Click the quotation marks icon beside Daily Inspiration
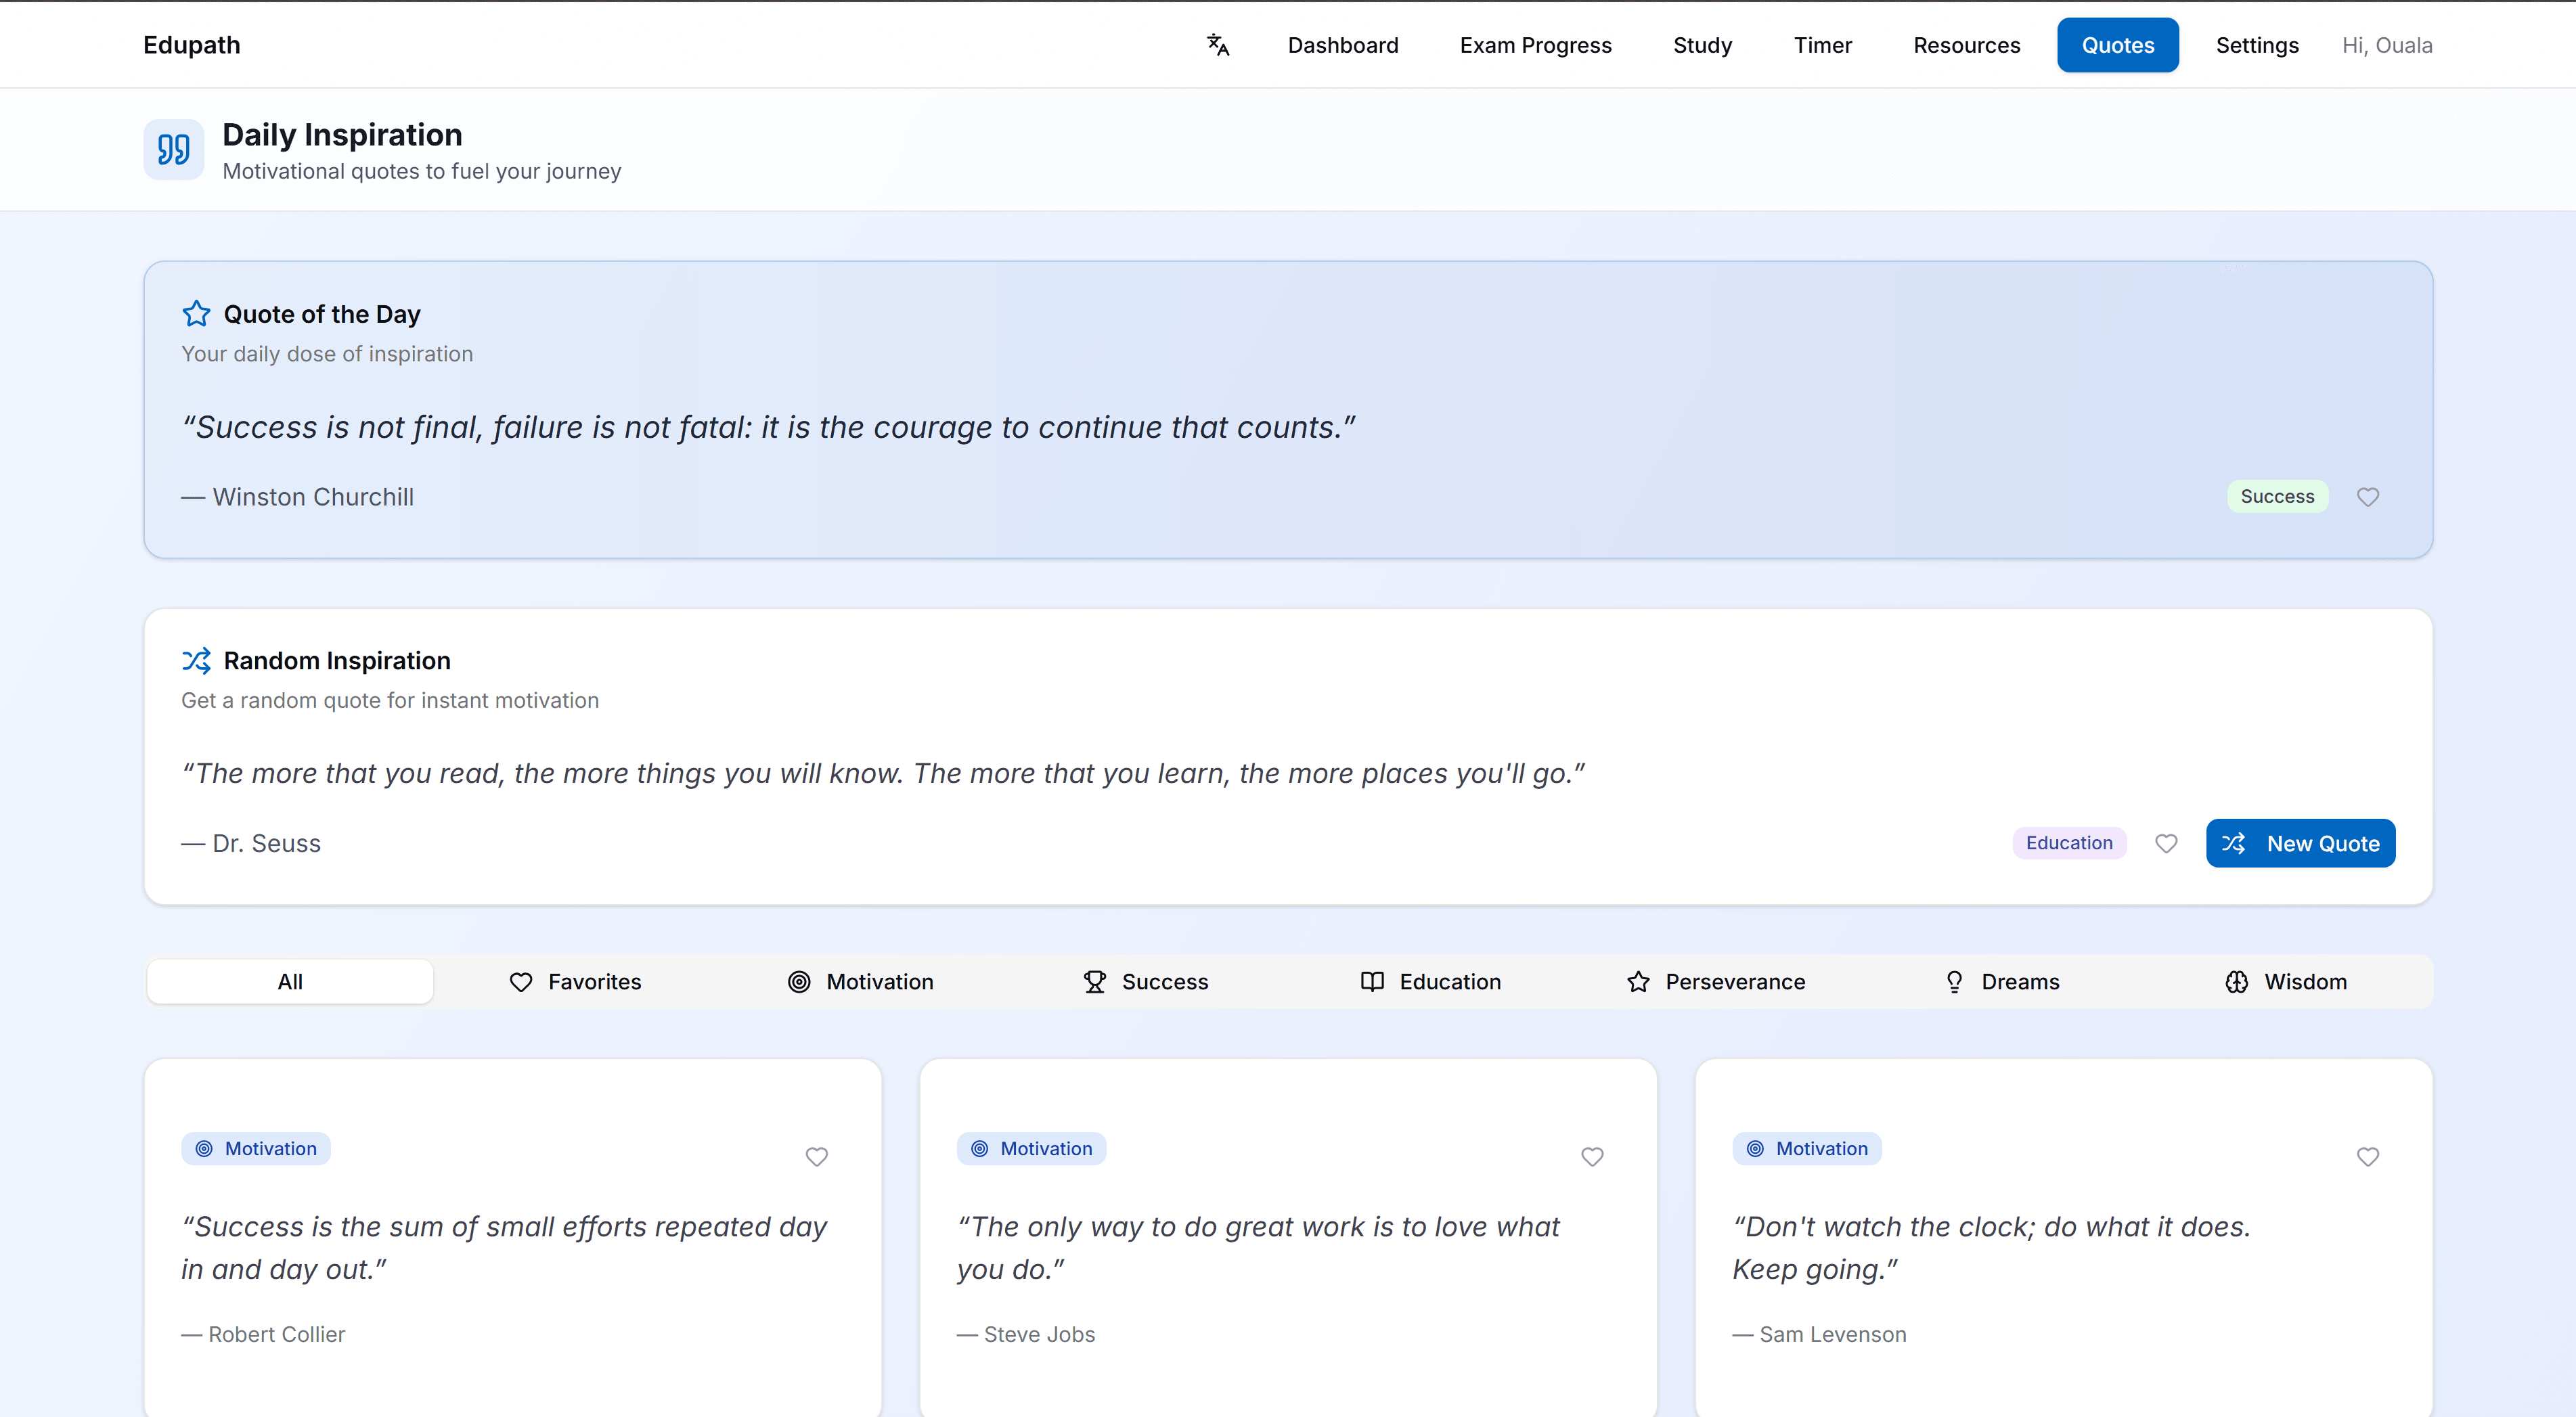This screenshot has height=1417, width=2576. (173, 149)
